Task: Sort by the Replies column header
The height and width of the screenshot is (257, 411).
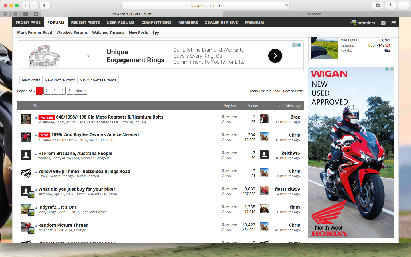Action: (230, 106)
